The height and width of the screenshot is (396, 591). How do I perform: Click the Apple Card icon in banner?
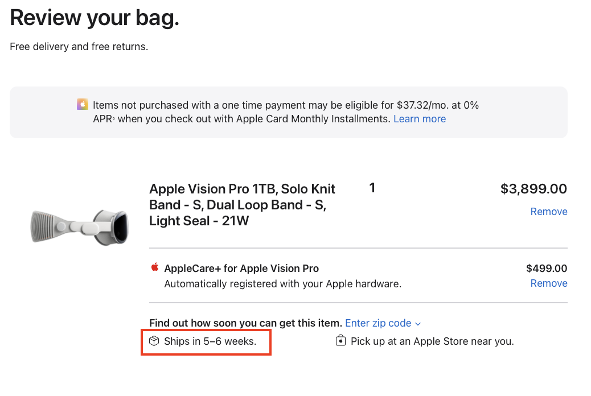point(83,104)
